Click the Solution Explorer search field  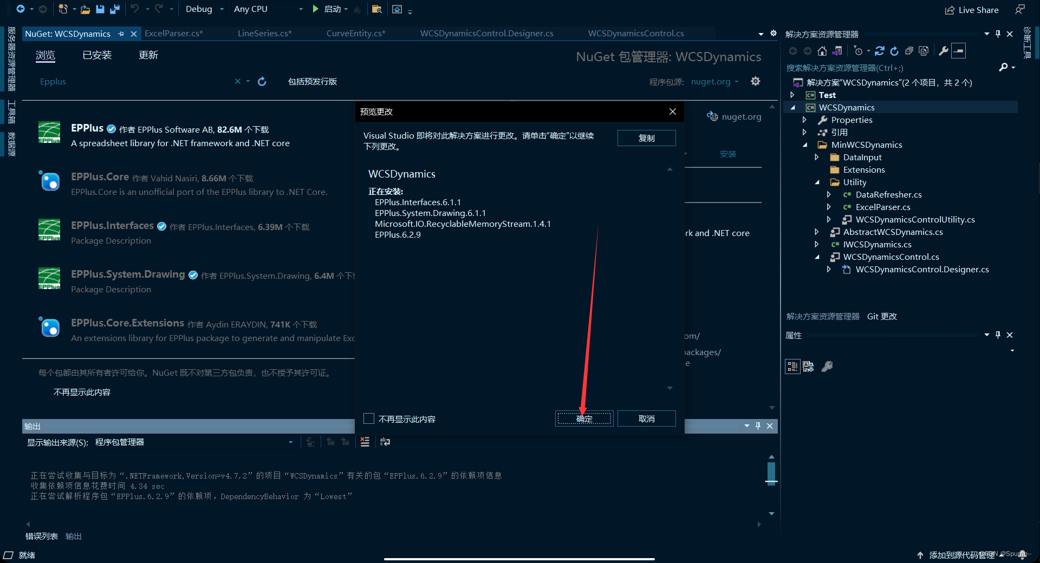click(891, 68)
